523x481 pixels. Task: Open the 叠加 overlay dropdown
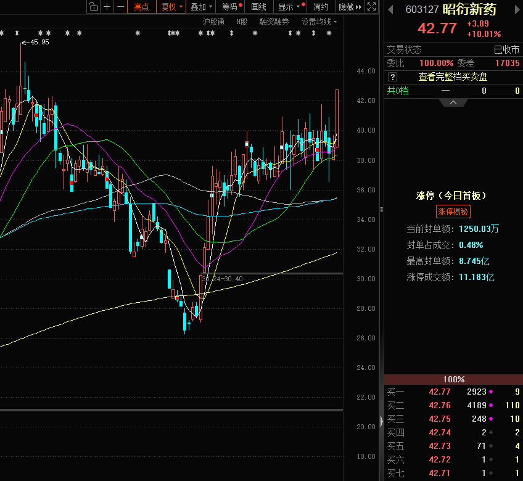201,7
